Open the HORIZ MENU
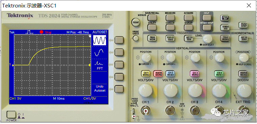The image size is (257, 124). [243, 74]
